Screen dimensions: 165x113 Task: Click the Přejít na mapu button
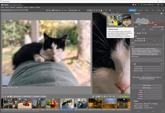click(x=147, y=86)
